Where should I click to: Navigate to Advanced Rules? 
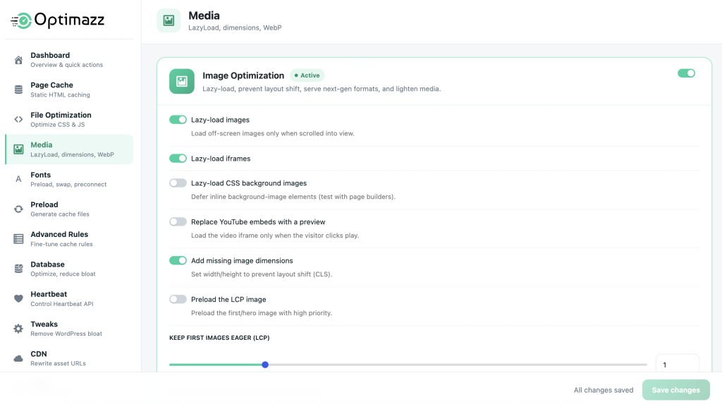click(x=69, y=238)
